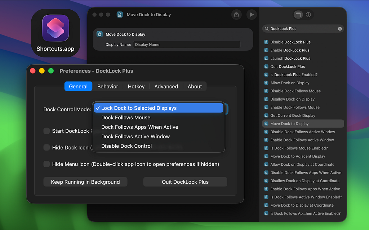Click the Move Dock to Display window title
This screenshot has width=369, height=230.
(149, 14)
